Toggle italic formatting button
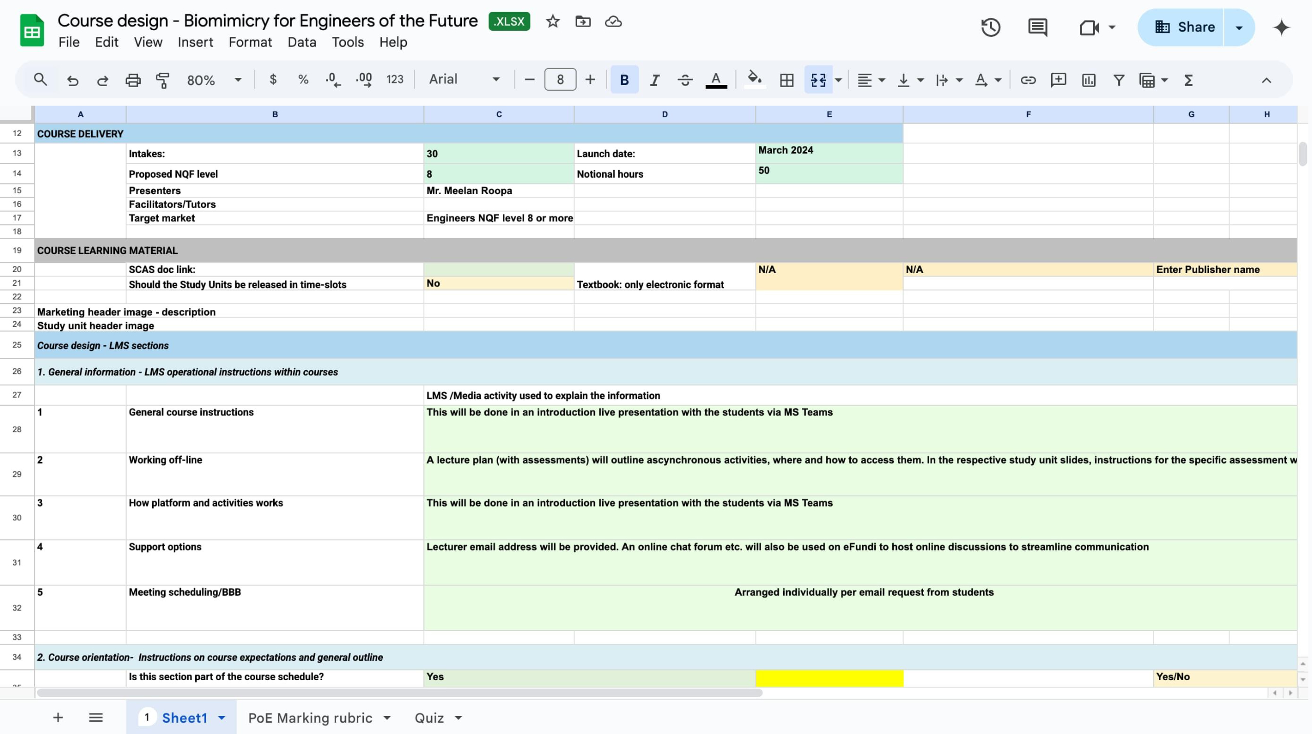 [654, 80]
